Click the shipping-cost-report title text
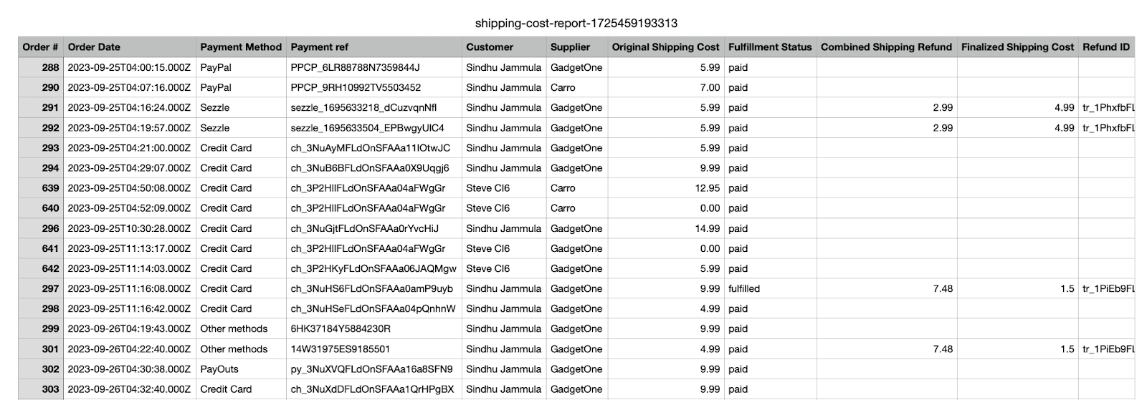This screenshot has width=1147, height=400. coord(576,23)
